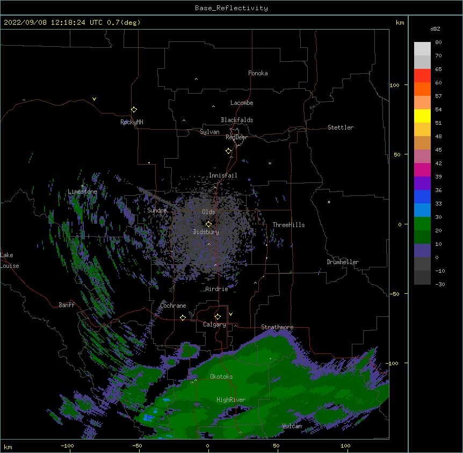Click the Blackfalds label

pos(237,120)
